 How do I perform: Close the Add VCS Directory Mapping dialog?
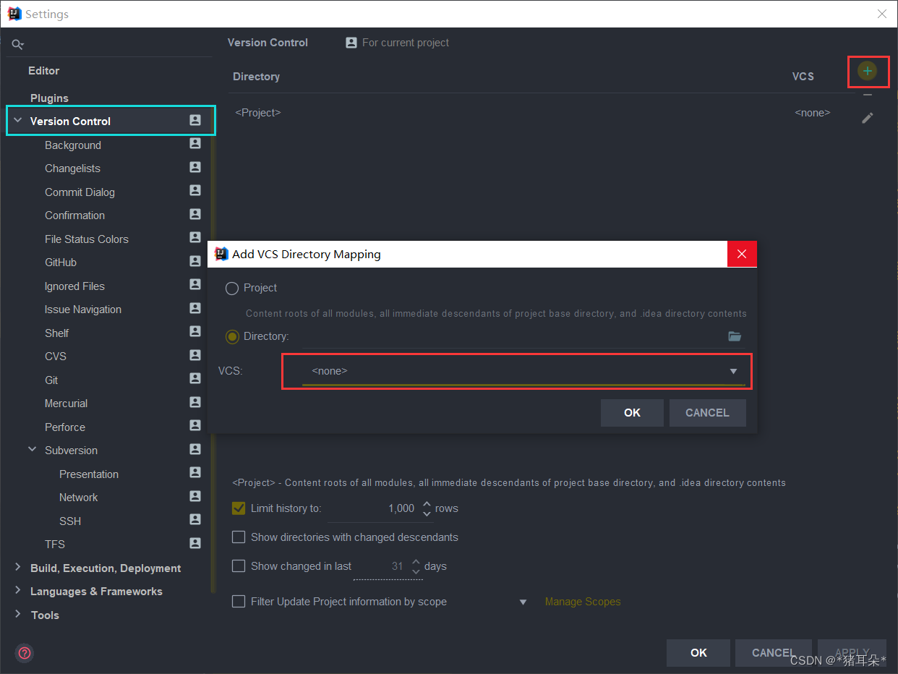742,254
